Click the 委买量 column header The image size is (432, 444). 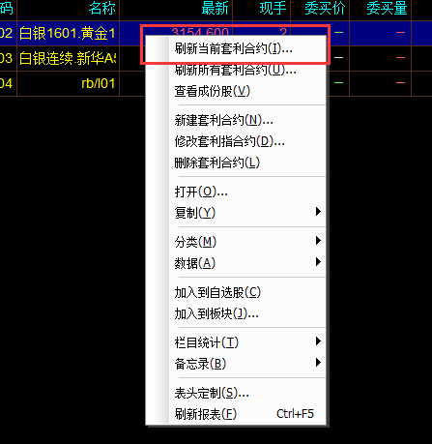pos(387,8)
